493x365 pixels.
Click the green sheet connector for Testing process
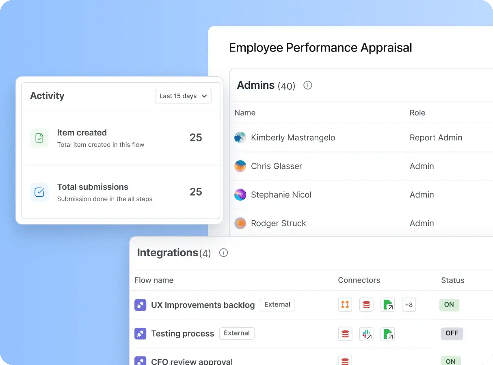[x=388, y=334]
